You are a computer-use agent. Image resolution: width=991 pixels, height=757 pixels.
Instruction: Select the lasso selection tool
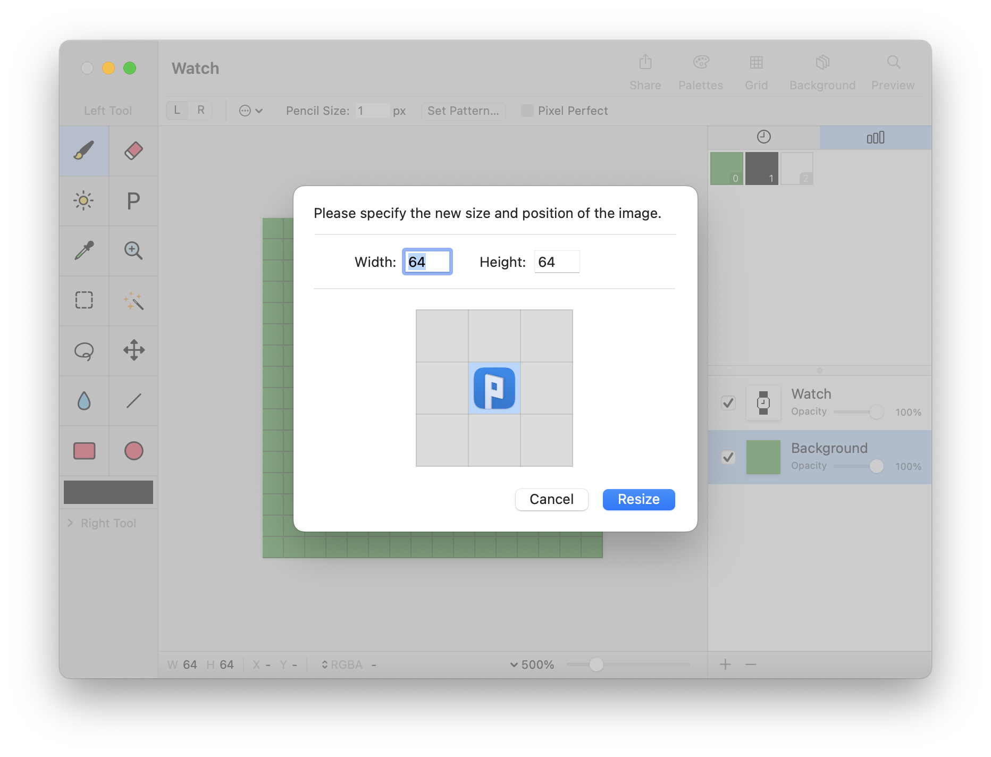pos(84,351)
